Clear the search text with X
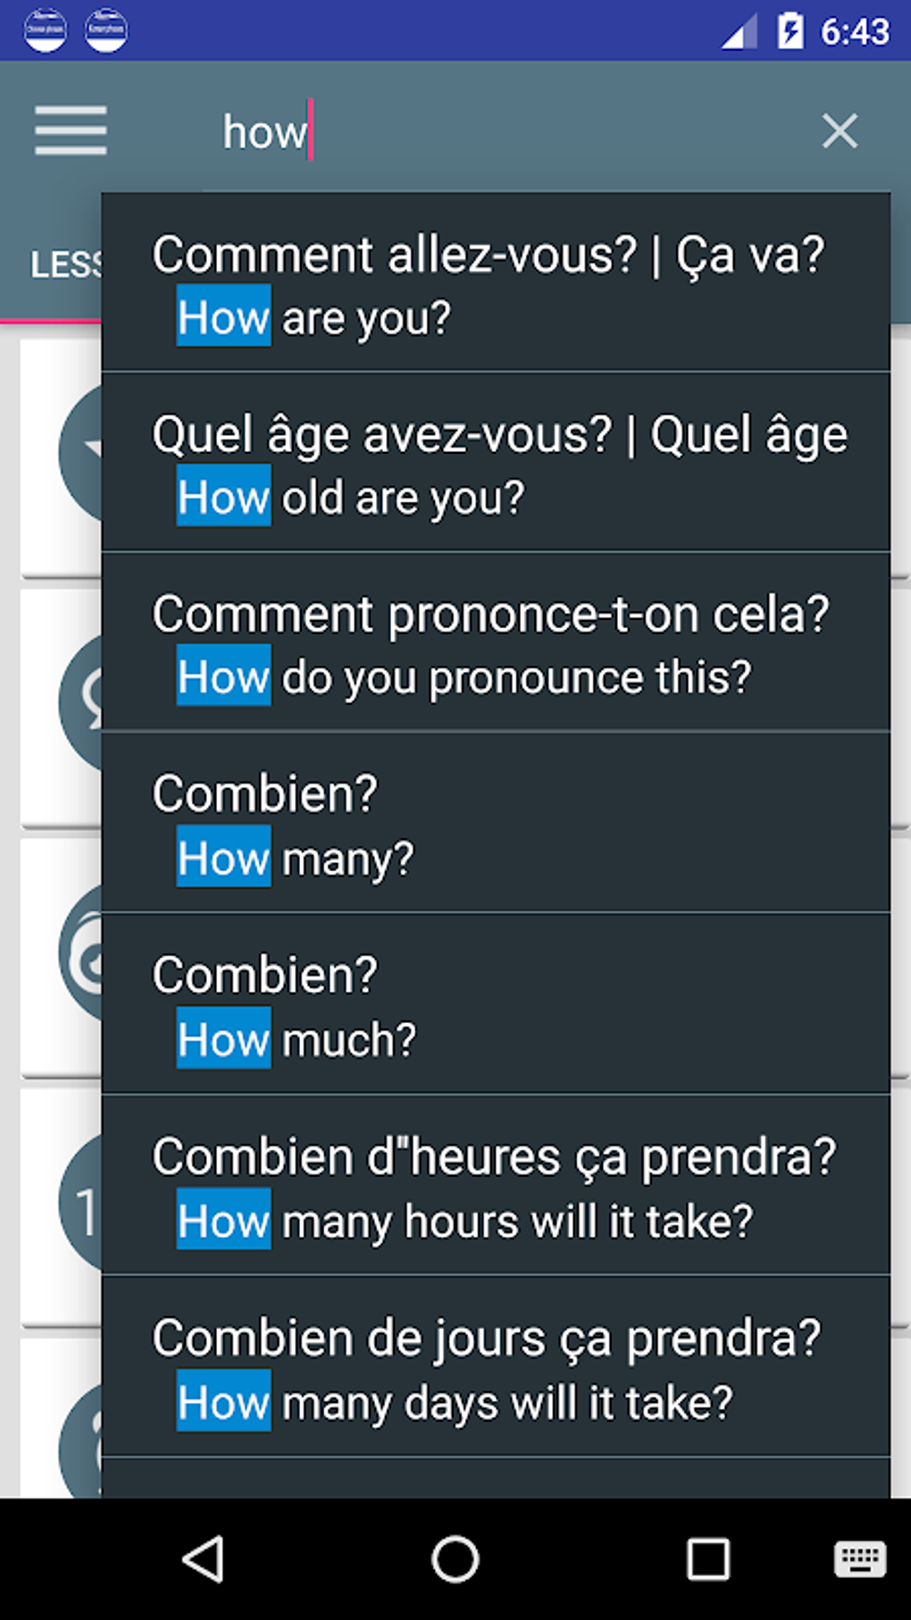 click(x=840, y=131)
